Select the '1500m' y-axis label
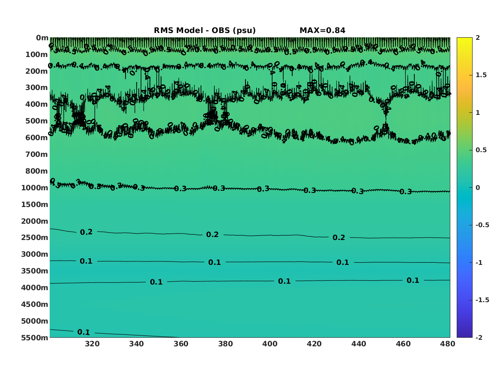The width and height of the screenshot is (500, 375). pos(35,204)
